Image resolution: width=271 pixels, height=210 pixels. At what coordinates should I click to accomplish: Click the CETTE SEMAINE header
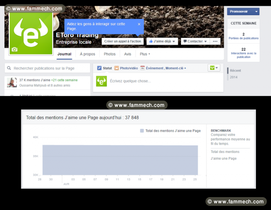(243, 23)
